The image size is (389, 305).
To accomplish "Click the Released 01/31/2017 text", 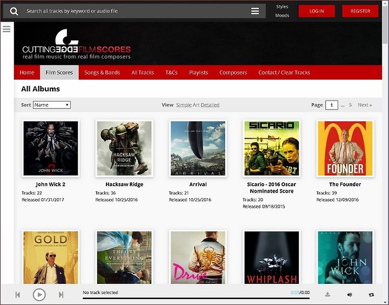I will pyautogui.click(x=43, y=200).
